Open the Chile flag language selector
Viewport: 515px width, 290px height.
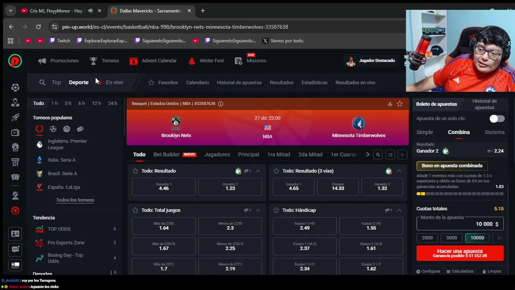pyautogui.click(x=15, y=265)
